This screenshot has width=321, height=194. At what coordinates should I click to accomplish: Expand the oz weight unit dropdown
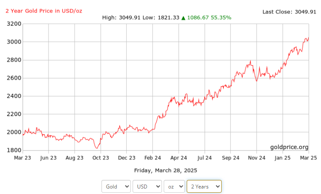[174, 186]
